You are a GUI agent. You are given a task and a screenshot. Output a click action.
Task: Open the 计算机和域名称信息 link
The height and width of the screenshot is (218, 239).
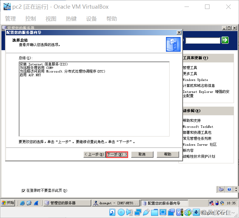point(199,86)
